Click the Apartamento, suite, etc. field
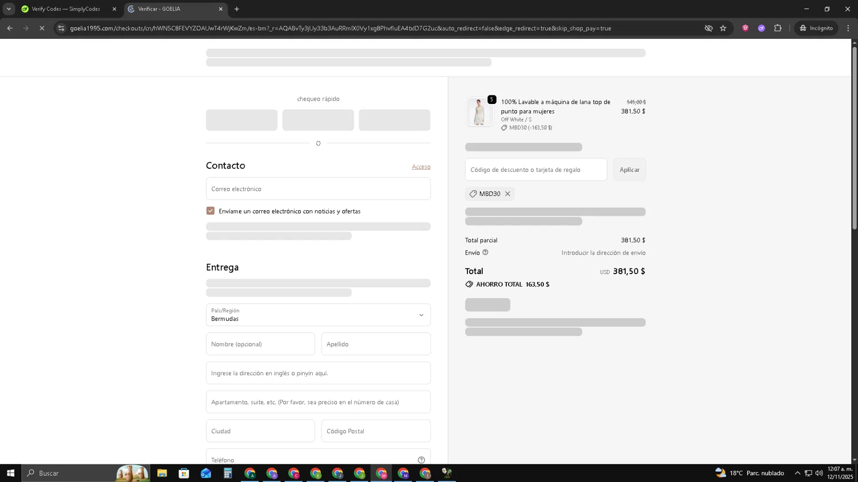Screen dimensions: 858x482 [318, 402]
